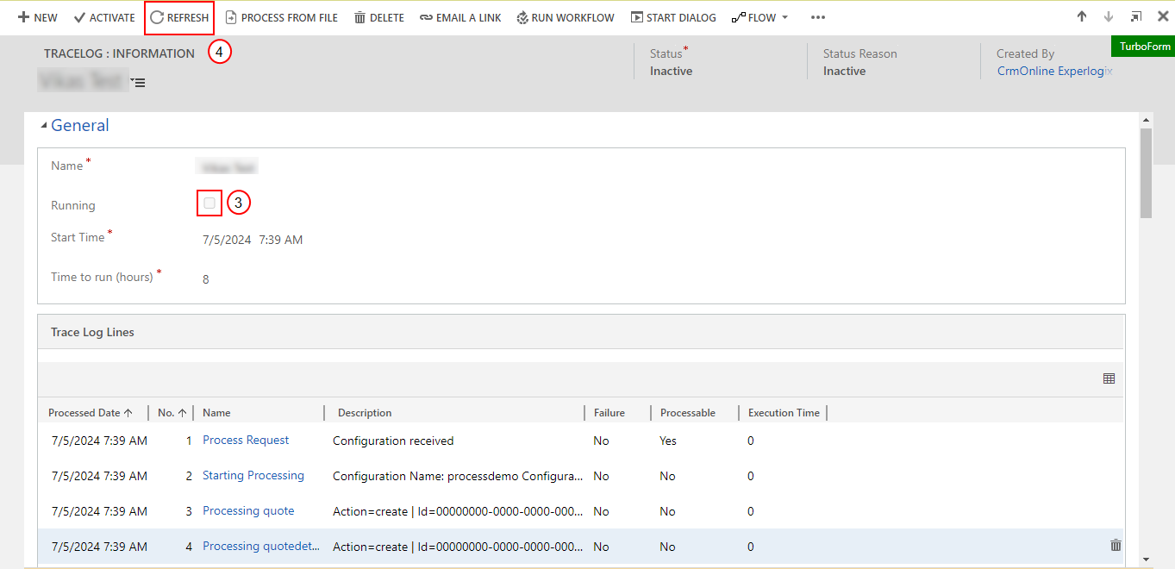This screenshot has height=569, width=1175.
Task: Delete the Processing quotedet row trash icon
Action: point(1116,545)
